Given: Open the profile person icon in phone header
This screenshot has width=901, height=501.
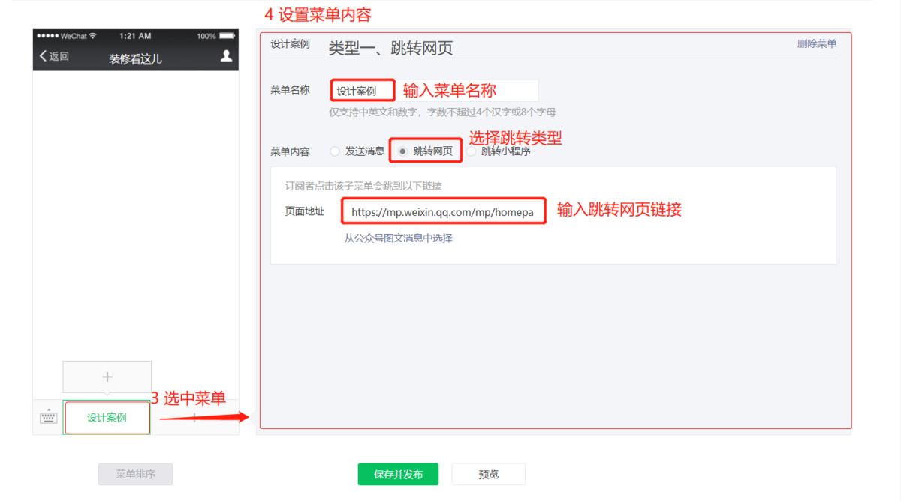Looking at the screenshot, I should coord(226,56).
